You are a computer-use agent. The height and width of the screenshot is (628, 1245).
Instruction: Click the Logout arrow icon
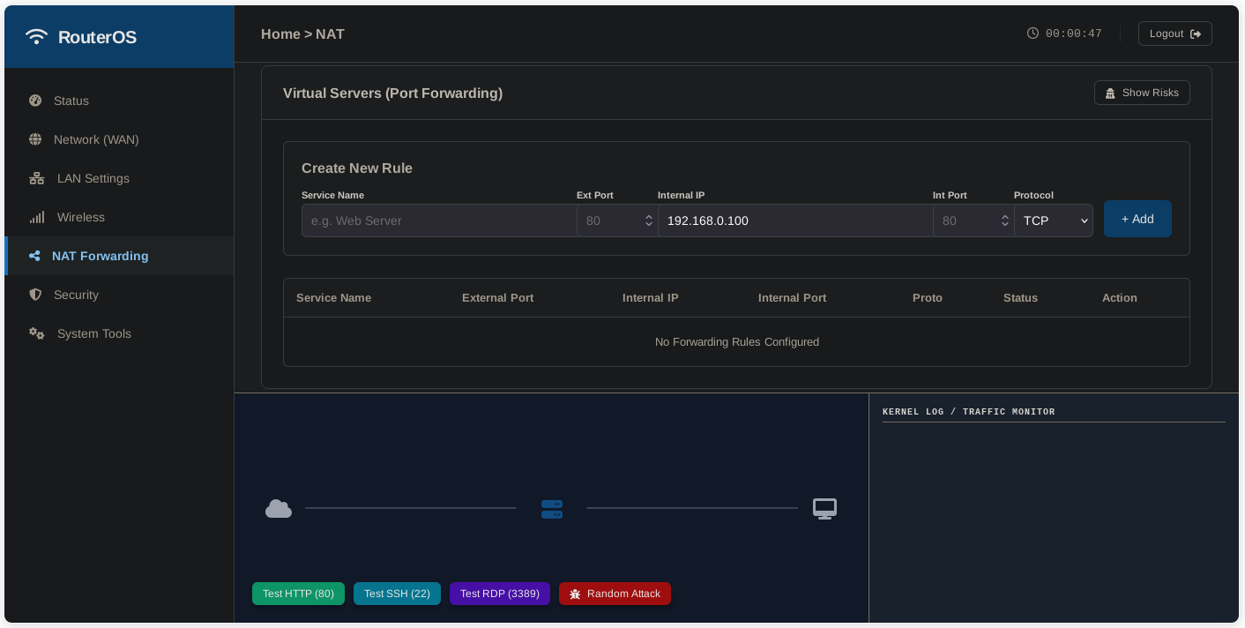click(1196, 34)
